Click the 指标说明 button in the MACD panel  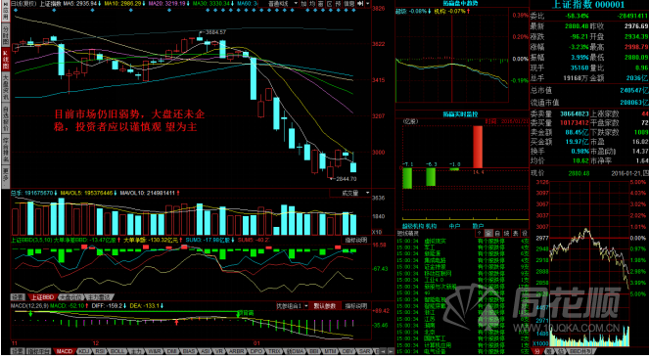point(356,306)
